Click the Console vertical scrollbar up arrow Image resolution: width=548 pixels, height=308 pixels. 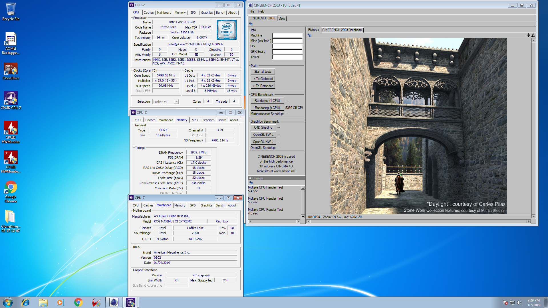click(x=303, y=188)
